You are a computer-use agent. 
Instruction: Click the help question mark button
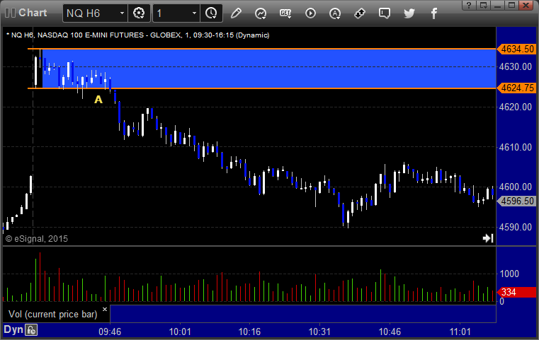pos(469,5)
